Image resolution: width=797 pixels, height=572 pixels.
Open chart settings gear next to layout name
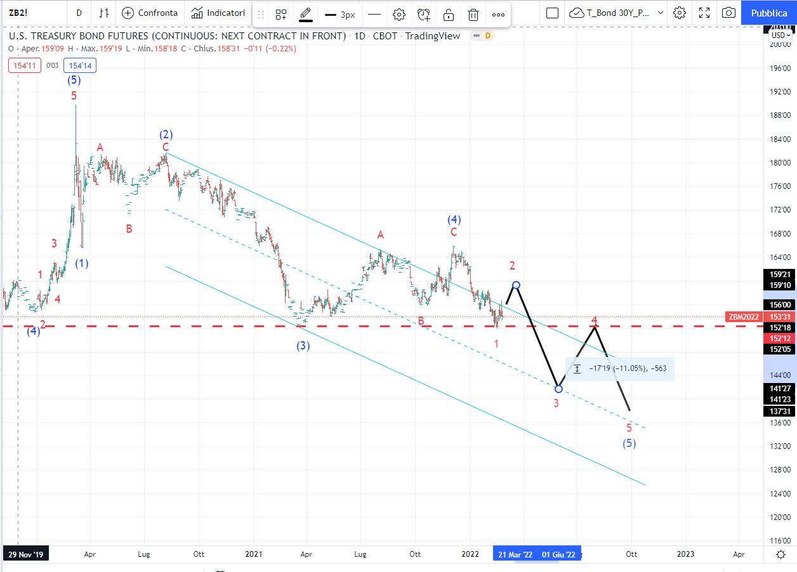[680, 13]
